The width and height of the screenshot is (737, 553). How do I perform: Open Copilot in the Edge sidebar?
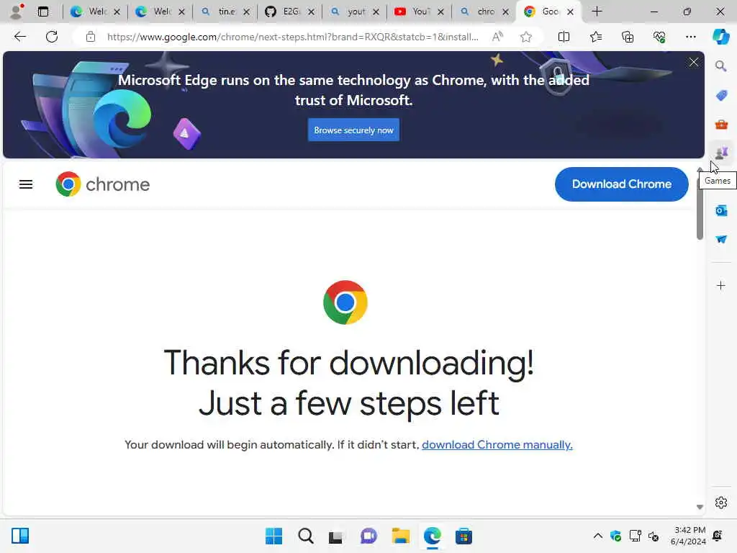coord(720,37)
